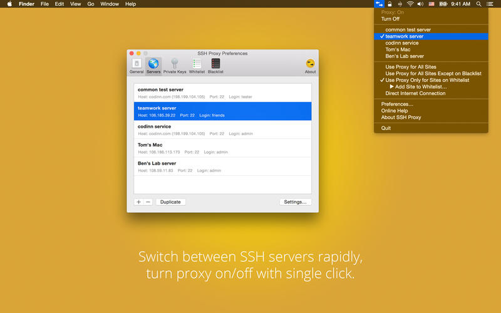Viewport: 501px width, 313px height.
Task: Open the Go menu
Action: (91, 4)
